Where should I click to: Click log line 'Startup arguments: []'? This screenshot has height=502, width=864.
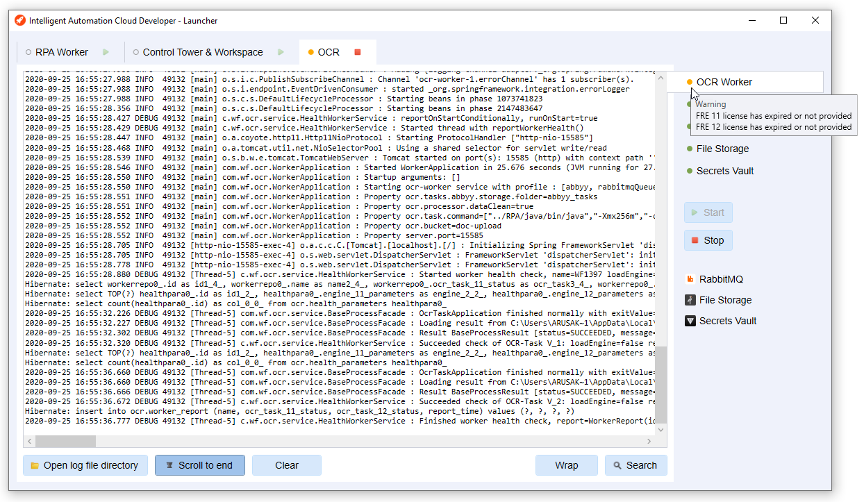(242, 177)
